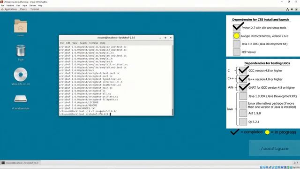Viewport: 300px width, 169px height.
Task: Open the GNOME Places menu
Action: [23, 9]
